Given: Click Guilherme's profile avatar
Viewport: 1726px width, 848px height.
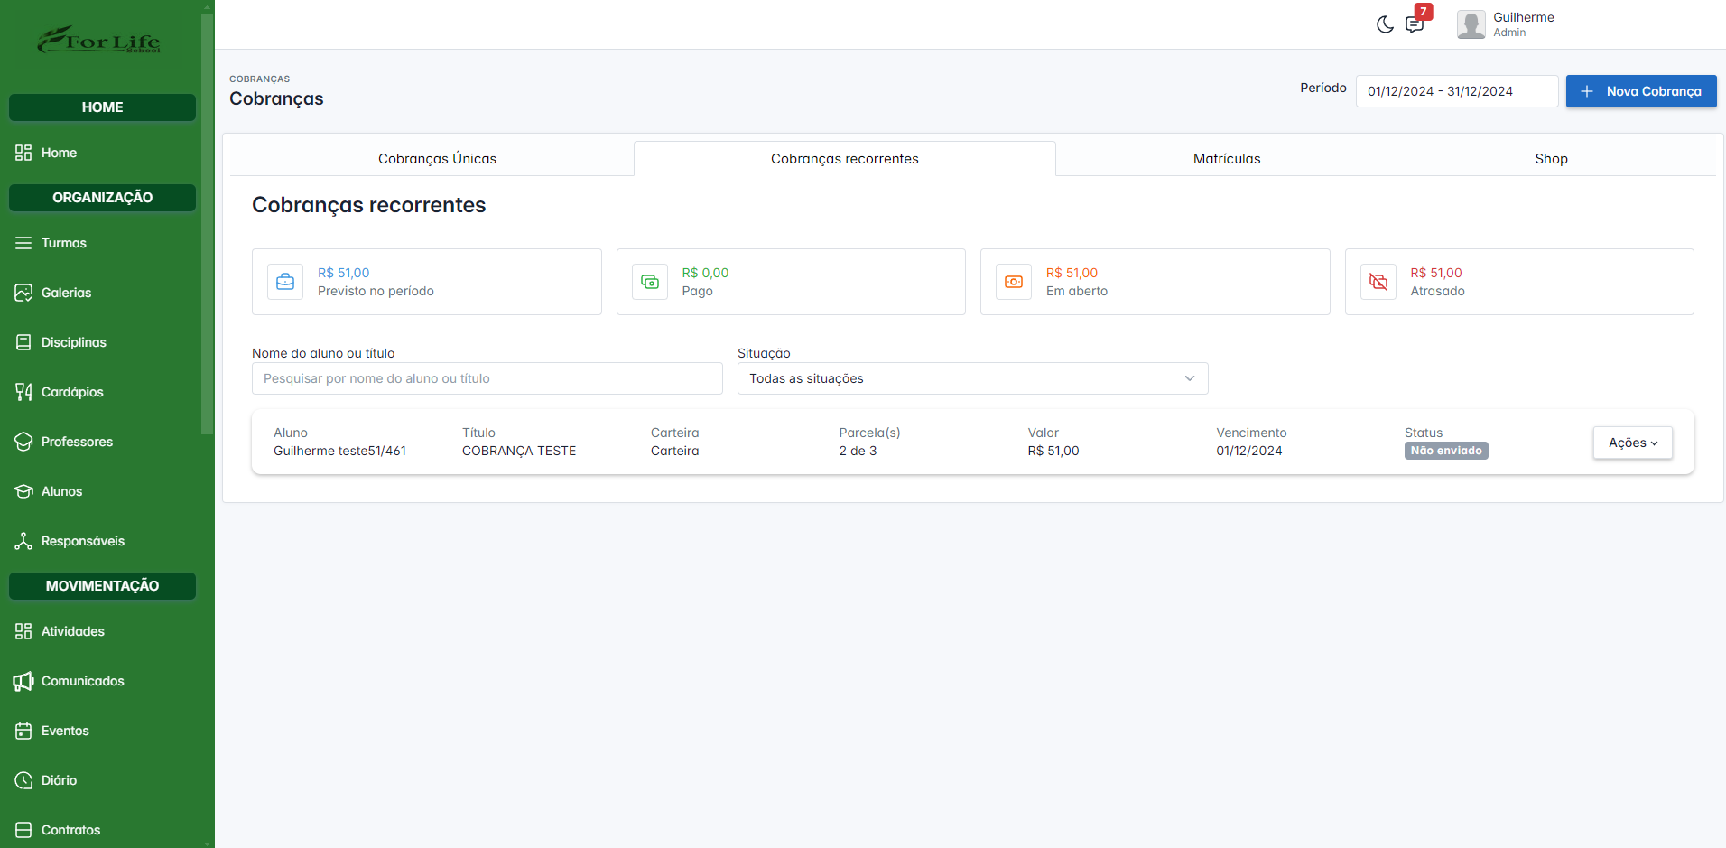Looking at the screenshot, I should coord(1471,24).
